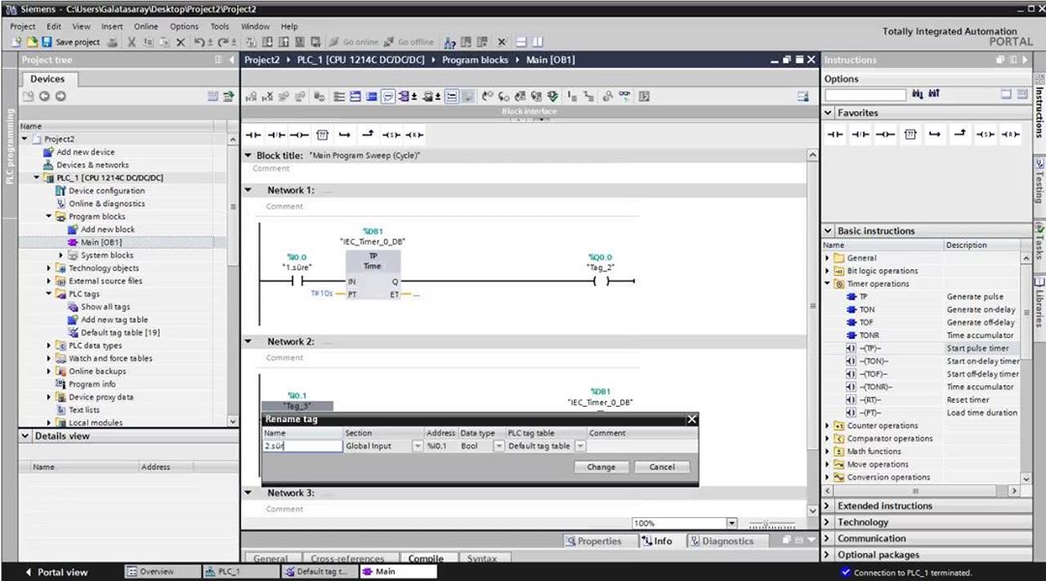Click the TP timer instruction icon
The image size is (1046, 581).
[x=852, y=296]
